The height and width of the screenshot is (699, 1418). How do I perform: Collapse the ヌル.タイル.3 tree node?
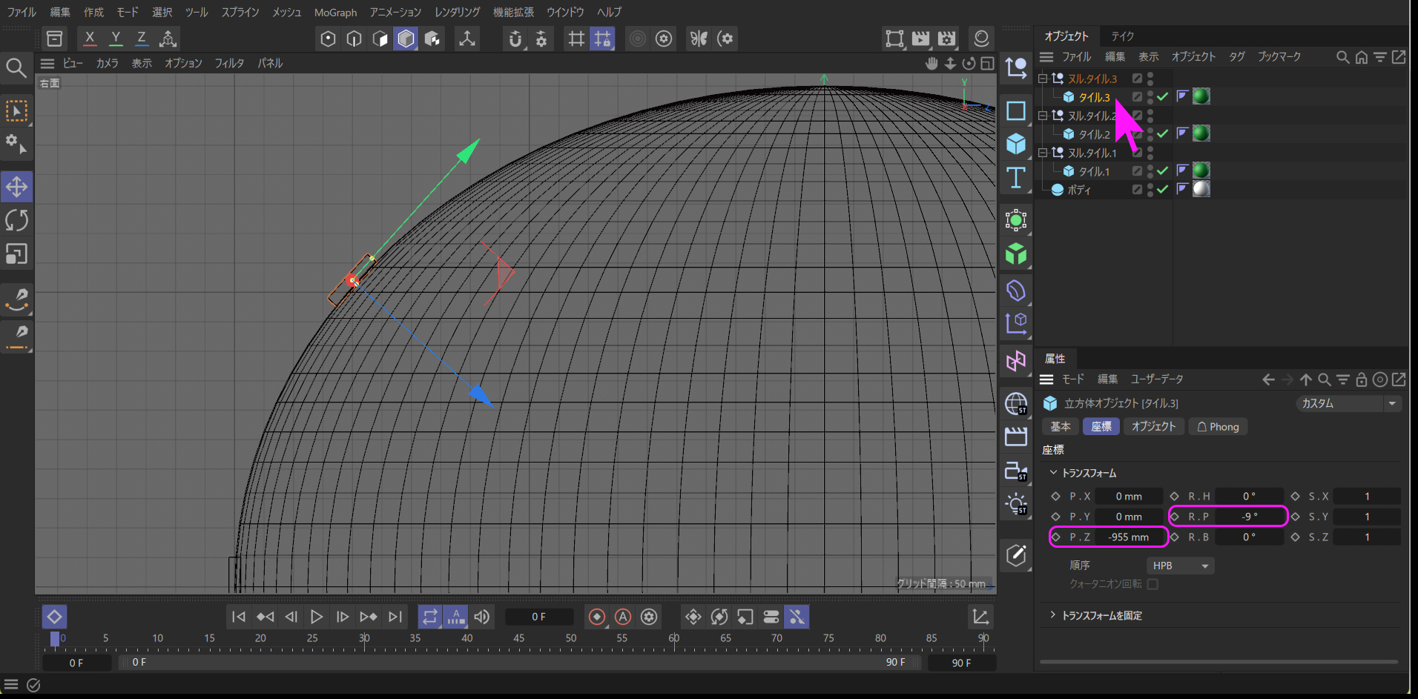tap(1042, 79)
